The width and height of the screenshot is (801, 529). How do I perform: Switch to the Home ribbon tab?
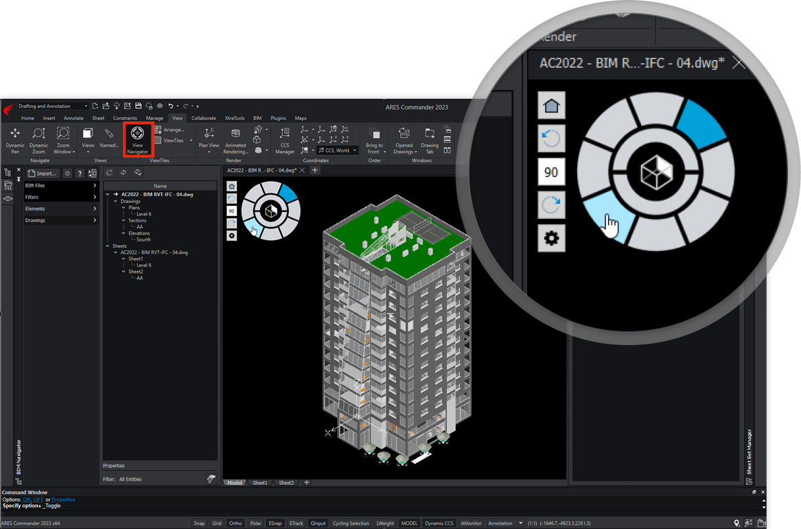27,118
